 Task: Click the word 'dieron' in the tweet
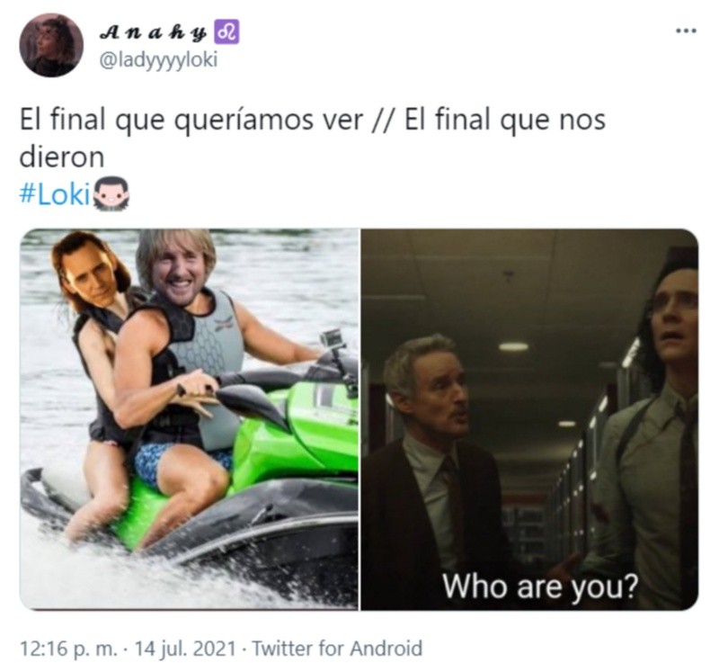click(x=62, y=157)
